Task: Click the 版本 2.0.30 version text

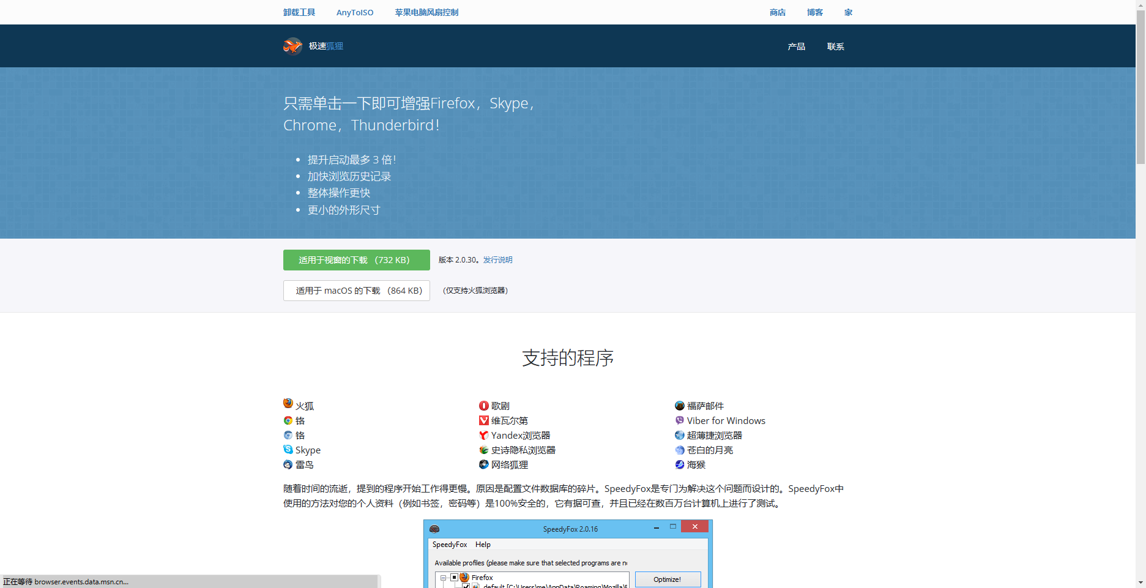Action: 458,260
